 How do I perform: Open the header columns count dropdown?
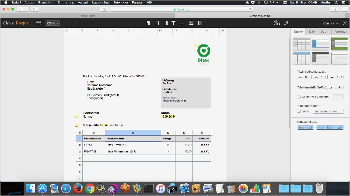(x=320, y=77)
